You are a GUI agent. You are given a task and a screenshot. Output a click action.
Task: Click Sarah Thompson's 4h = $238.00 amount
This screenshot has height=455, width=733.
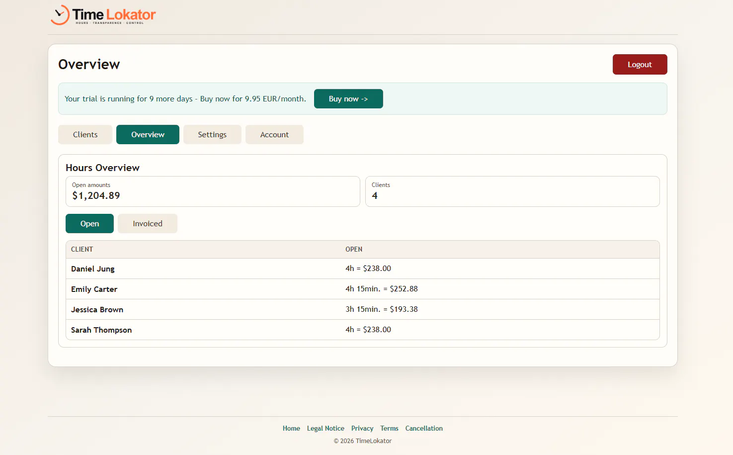(x=368, y=330)
